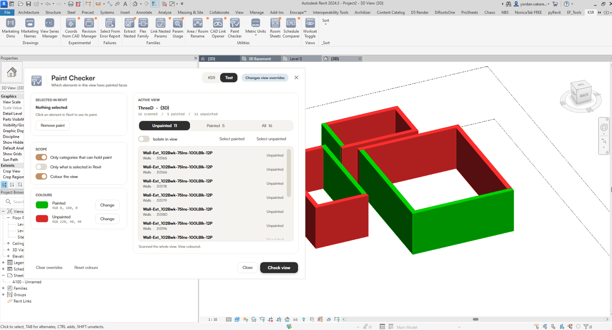
Task: Turn on Isolate in view switch
Action: [144, 139]
